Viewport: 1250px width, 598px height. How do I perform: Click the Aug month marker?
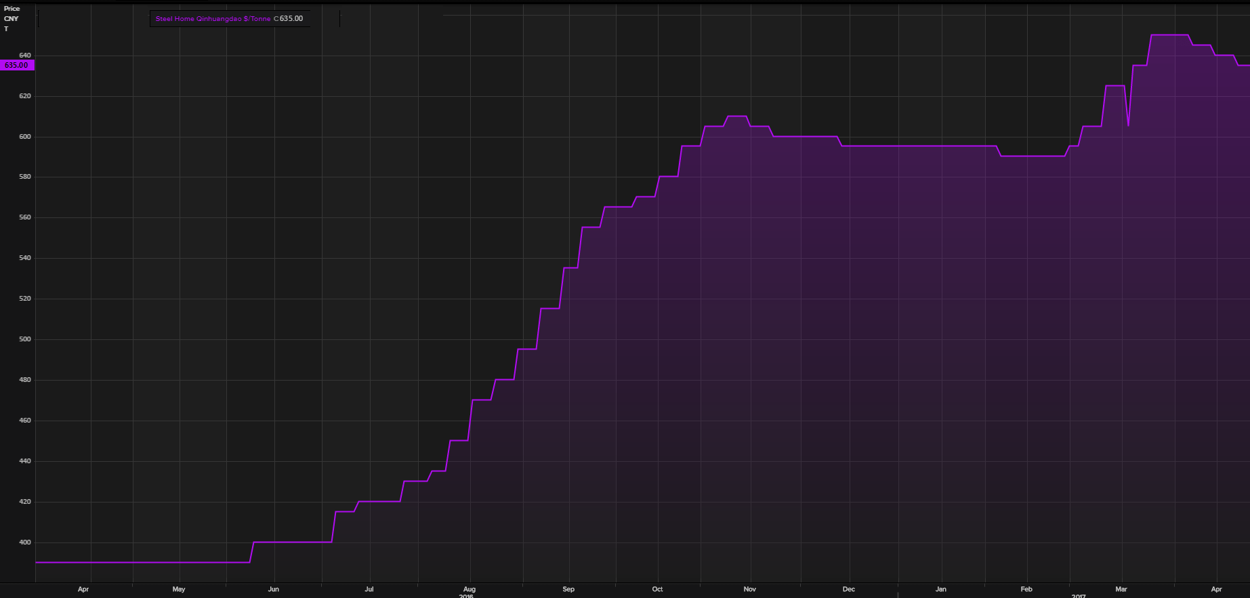pyautogui.click(x=470, y=589)
